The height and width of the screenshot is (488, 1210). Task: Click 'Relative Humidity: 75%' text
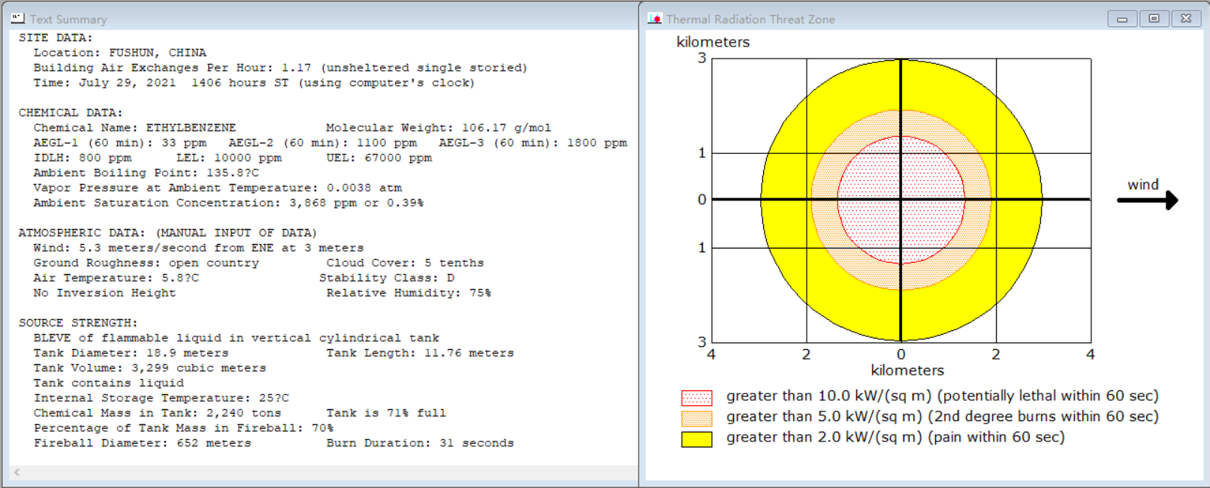click(409, 293)
